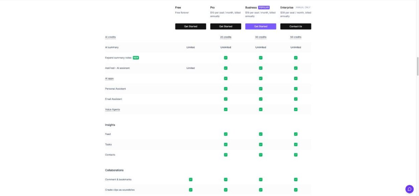Click the Enterprise checkmark for Create clips as soundbites
Screen dimensions: 419x196
295,190
